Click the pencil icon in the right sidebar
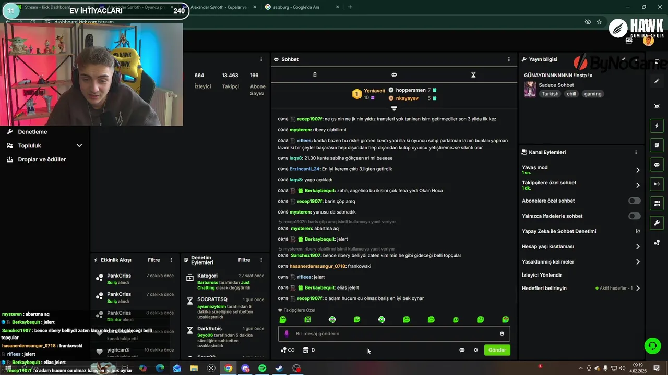The width and height of the screenshot is (668, 375). coord(657,81)
